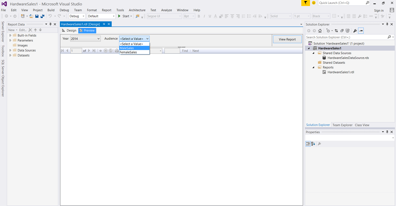
Task: Select the Shared Datasets folder
Action: click(x=332, y=63)
